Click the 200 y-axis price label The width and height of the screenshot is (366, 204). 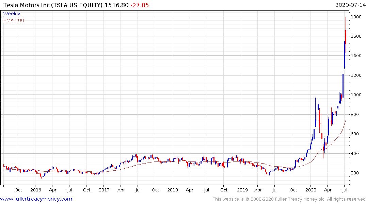coord(355,173)
